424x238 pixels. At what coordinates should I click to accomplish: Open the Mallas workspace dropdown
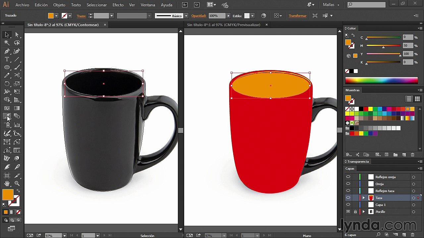click(x=331, y=5)
